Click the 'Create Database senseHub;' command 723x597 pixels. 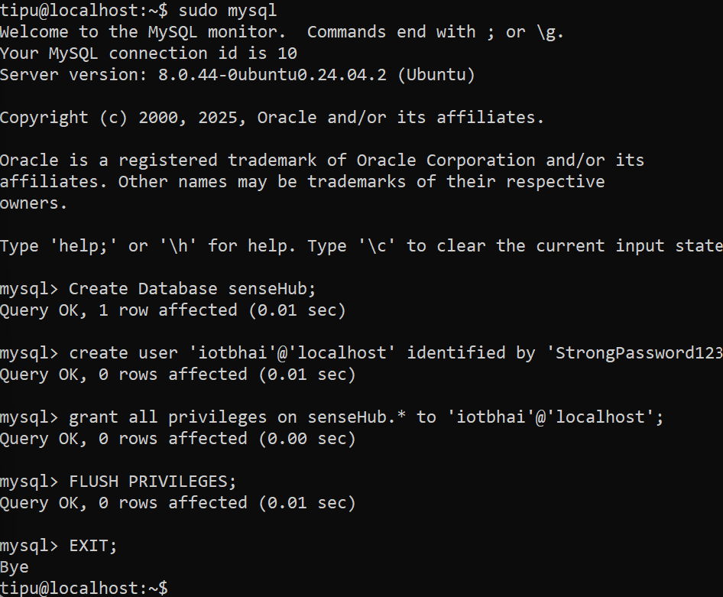coord(192,289)
